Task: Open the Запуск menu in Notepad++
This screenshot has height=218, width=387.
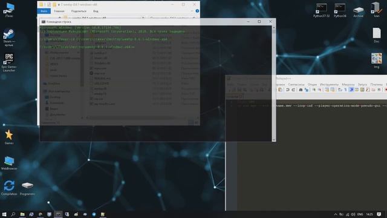Action: point(362,85)
